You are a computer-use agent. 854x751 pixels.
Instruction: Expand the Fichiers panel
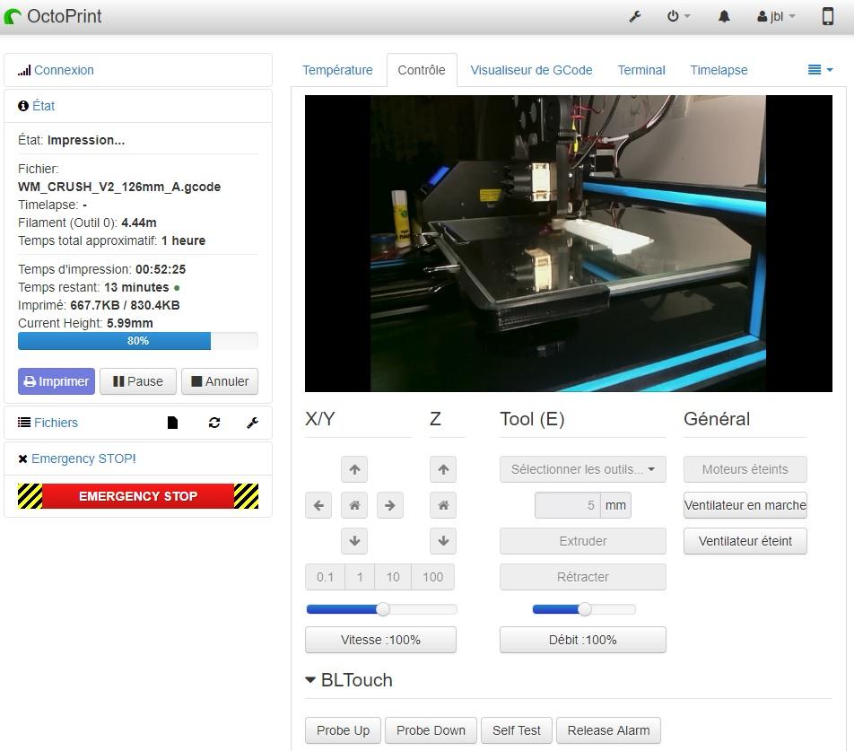[56, 423]
